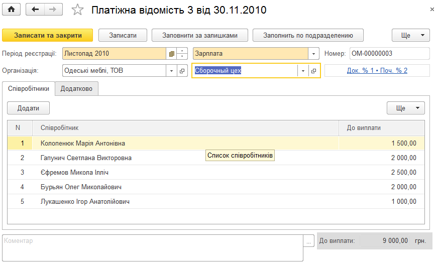The width and height of the screenshot is (437, 264).
Task: Click the Сборочный цех department field
Action: [x=246, y=71]
